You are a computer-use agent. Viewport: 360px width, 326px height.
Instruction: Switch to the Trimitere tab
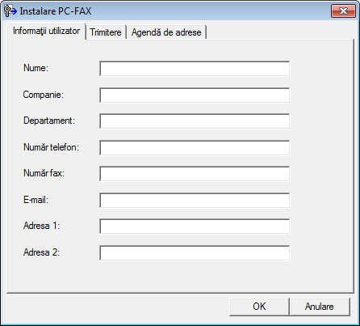click(x=106, y=32)
